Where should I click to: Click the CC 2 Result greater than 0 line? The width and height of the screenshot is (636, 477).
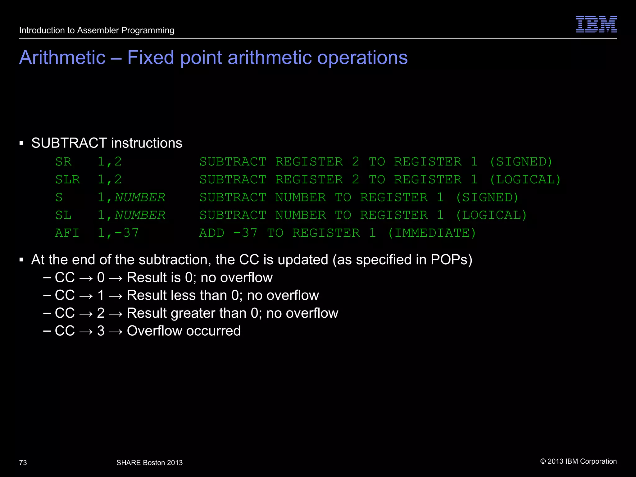click(x=196, y=313)
